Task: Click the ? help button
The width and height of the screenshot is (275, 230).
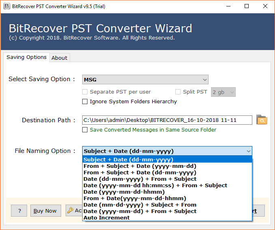Action: tap(19, 211)
